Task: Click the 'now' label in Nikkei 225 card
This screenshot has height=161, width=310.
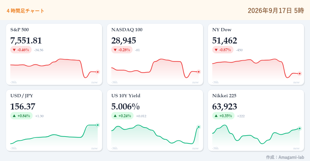Action: [x=296, y=148]
